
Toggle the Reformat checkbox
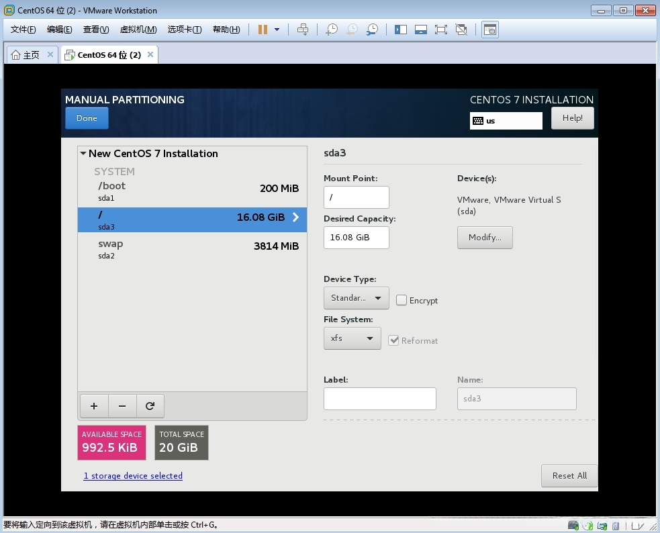393,340
